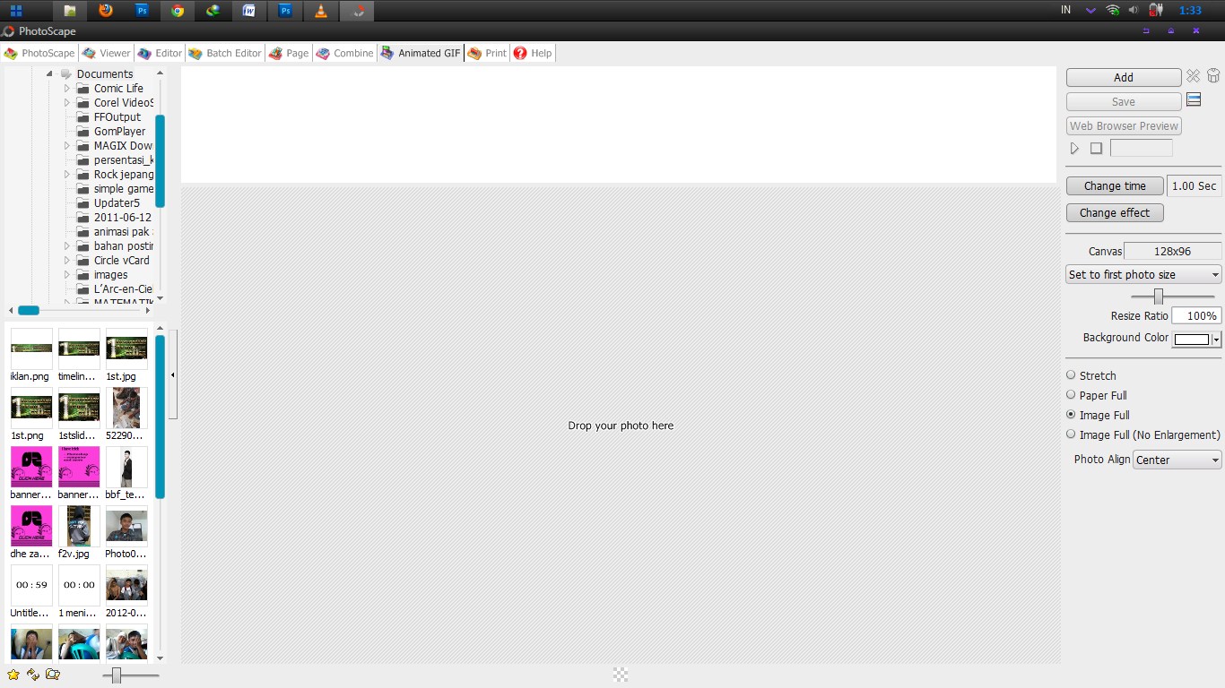Open Firefox from the taskbar
1225x688 pixels.
[106, 11]
